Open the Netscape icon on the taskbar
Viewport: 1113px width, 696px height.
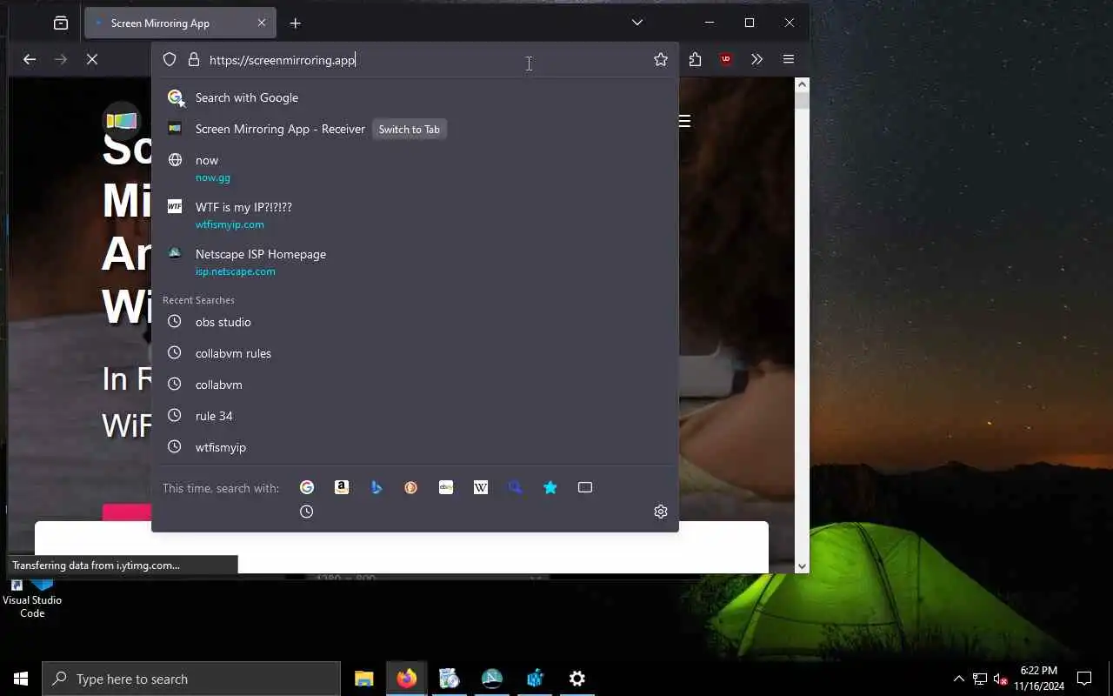point(492,679)
